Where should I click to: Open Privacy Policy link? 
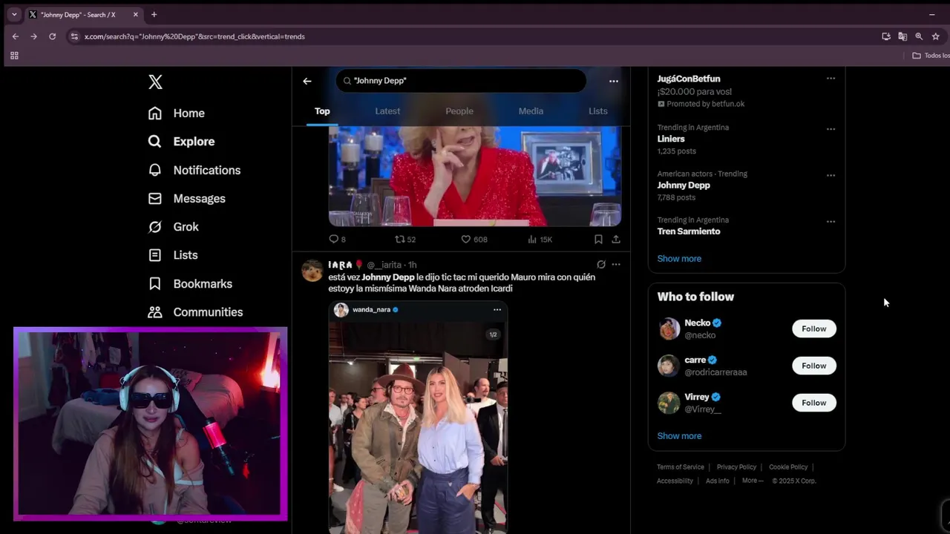pos(736,467)
